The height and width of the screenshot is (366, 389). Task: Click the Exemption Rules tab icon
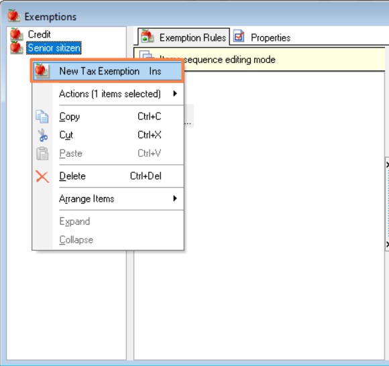point(148,37)
